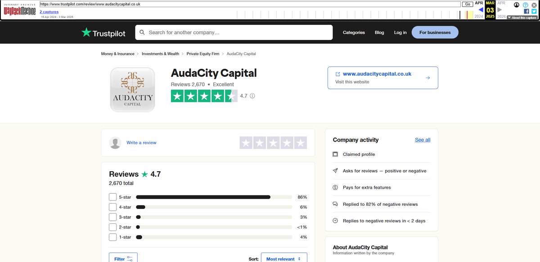Expand the About this capture panel
The image size is (540, 262).
[522, 18]
